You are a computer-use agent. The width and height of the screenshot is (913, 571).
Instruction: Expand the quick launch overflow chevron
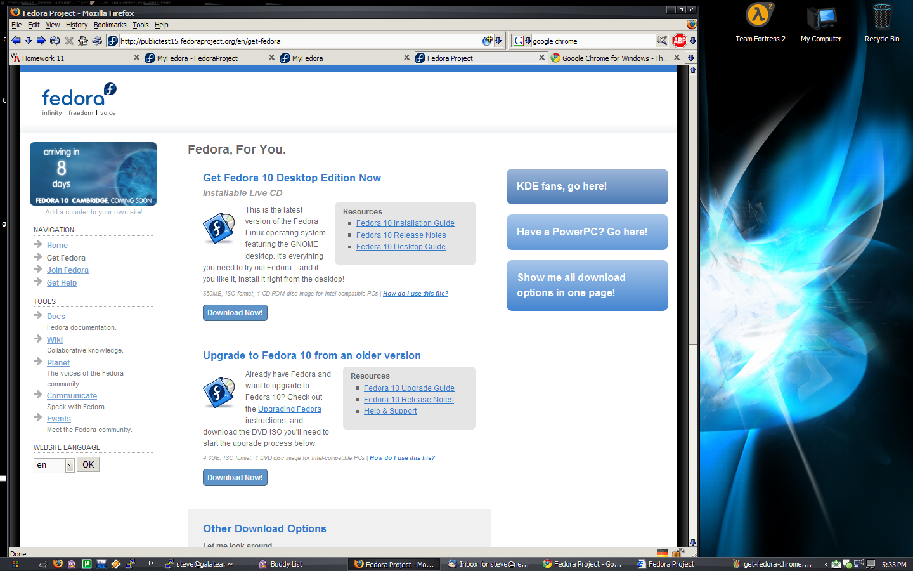tap(151, 563)
